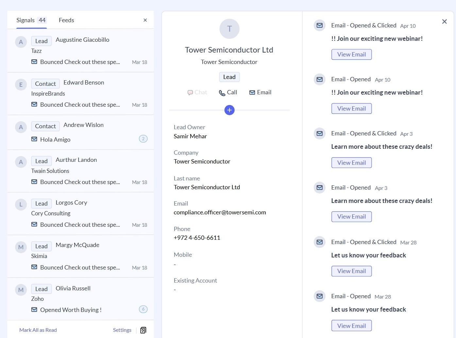Click the disabled Chat option
This screenshot has width=456, height=338.
coord(197,93)
